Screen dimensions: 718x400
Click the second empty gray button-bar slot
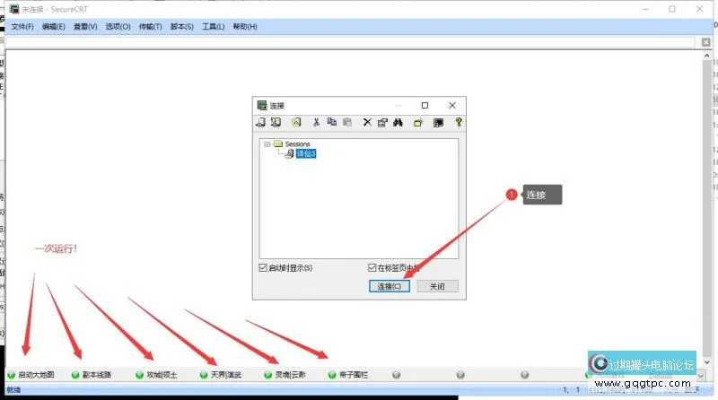point(460,375)
